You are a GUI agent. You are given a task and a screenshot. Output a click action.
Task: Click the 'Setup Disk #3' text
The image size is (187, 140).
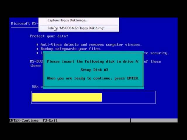(94, 70)
